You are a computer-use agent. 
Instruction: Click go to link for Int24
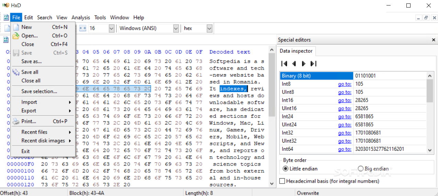[x=345, y=117]
